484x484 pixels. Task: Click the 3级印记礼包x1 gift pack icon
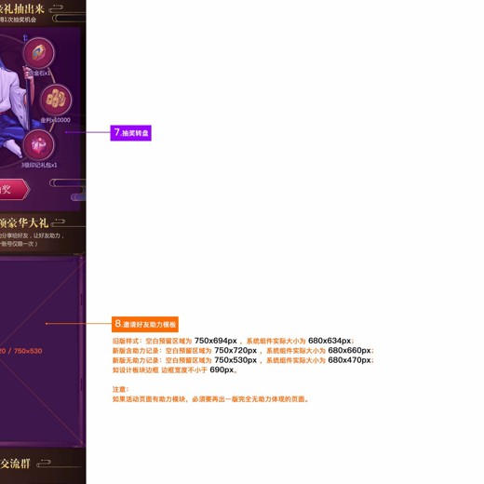(x=38, y=145)
